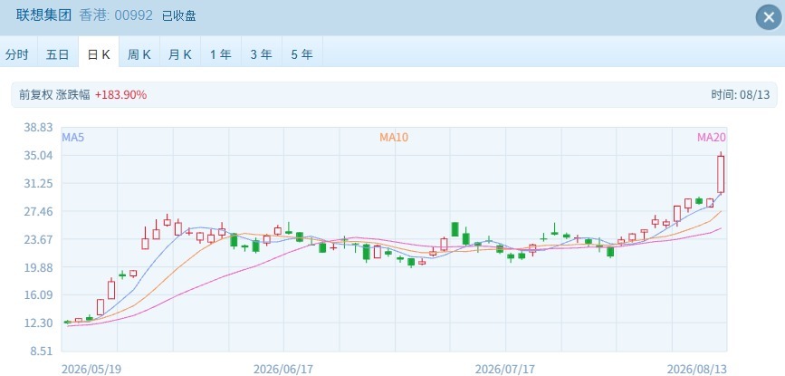This screenshot has width=785, height=376.
Task: Show the 3年 chart range
Action: click(x=262, y=54)
